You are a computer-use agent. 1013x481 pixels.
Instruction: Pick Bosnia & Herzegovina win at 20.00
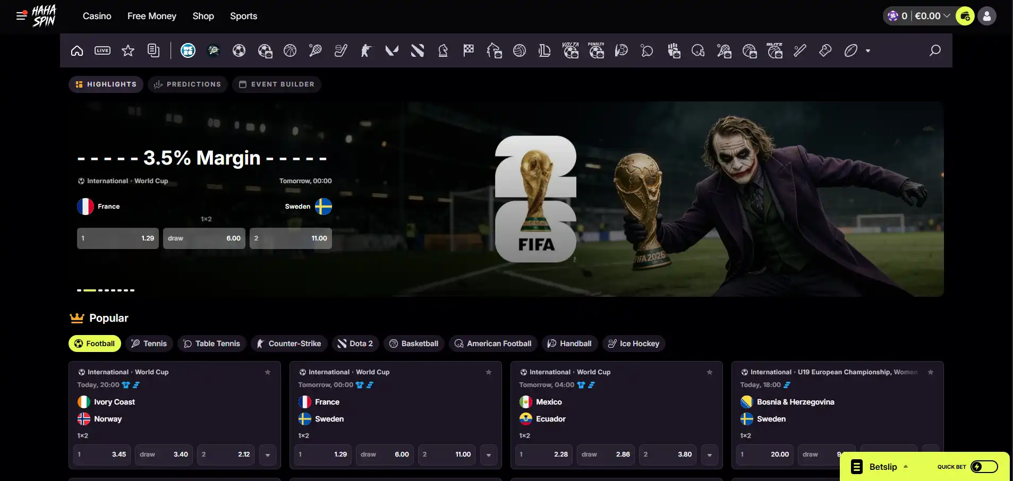[765, 455]
